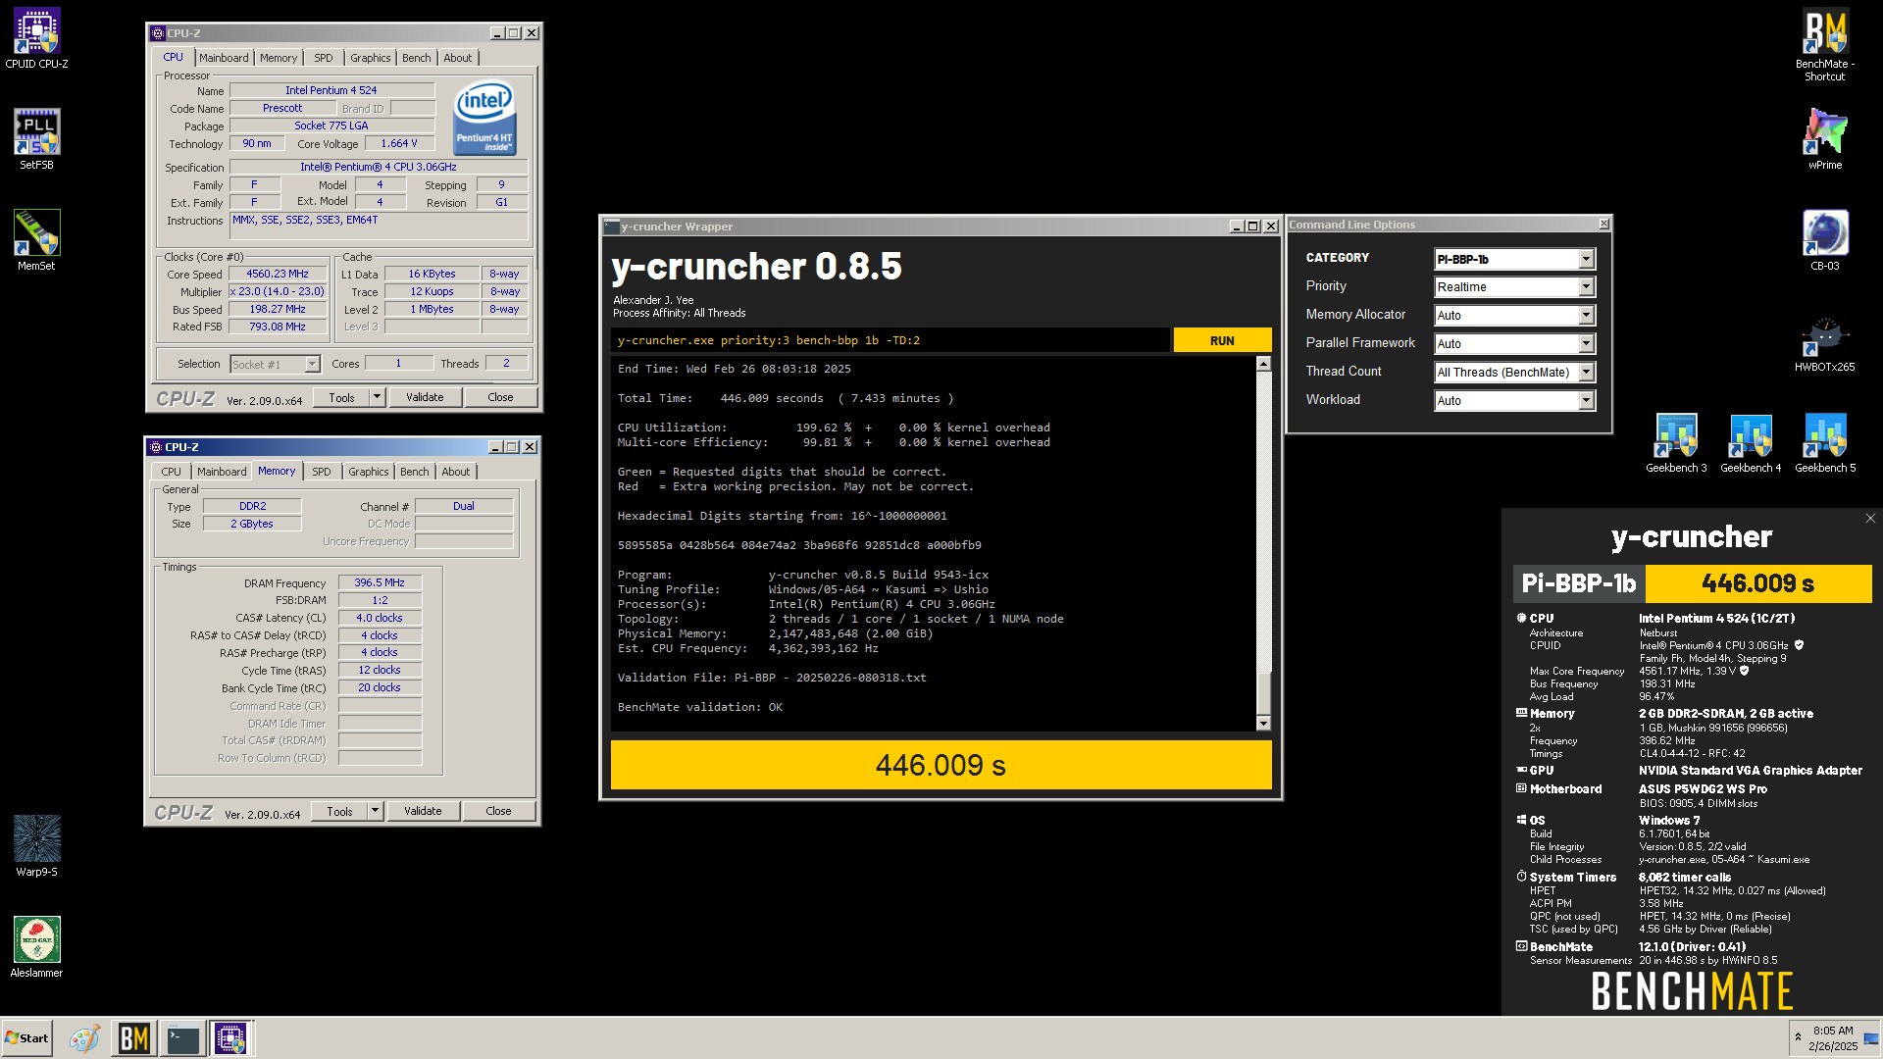Click Tools button in lower CPU-Z window

pyautogui.click(x=339, y=811)
